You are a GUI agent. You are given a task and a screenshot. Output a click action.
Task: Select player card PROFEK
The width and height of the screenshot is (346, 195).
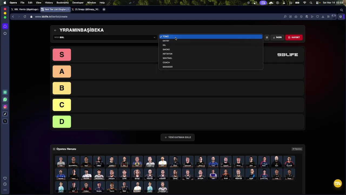(150, 174)
